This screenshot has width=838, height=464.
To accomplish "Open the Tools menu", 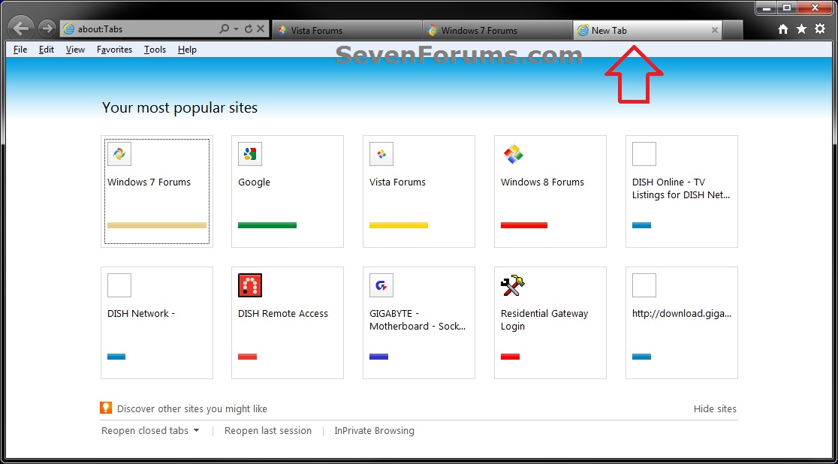I will pos(155,50).
